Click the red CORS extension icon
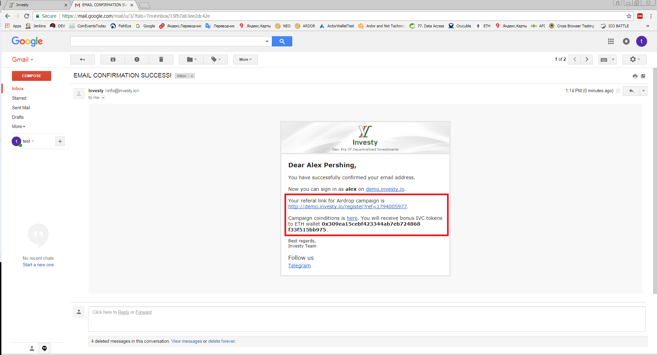The width and height of the screenshot is (657, 355). tap(640, 16)
